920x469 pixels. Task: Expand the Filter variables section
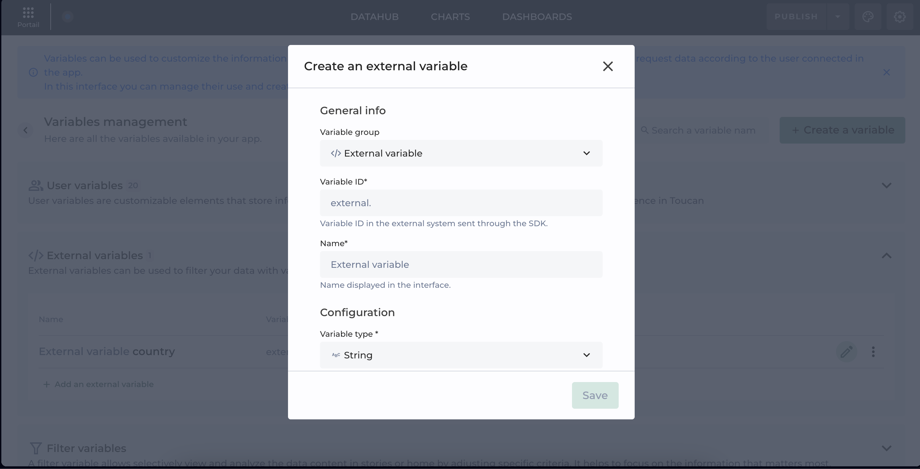tap(886, 448)
